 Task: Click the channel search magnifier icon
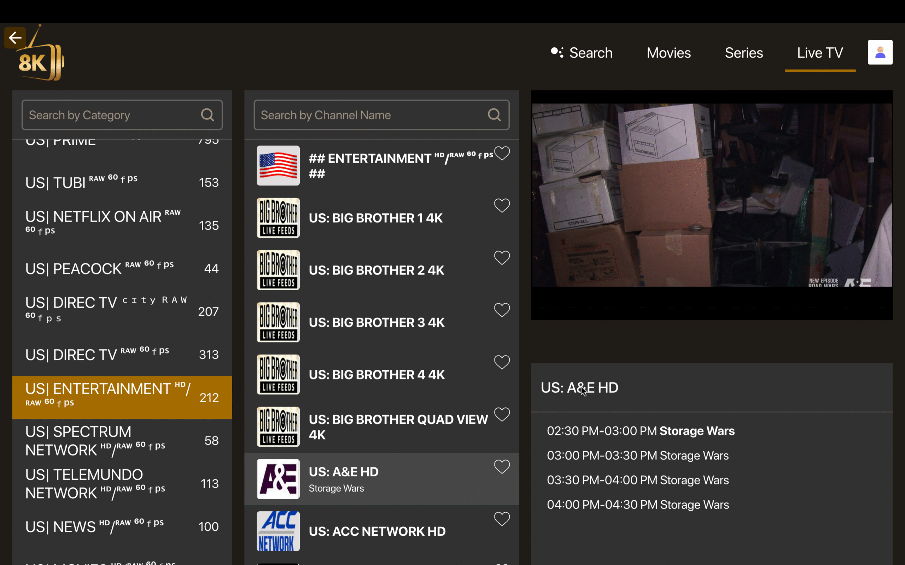coord(494,115)
